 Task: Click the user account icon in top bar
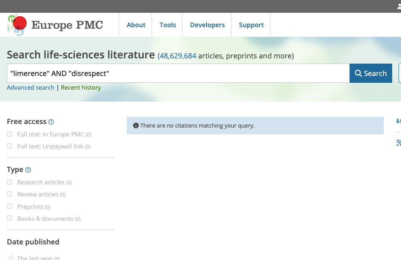point(399,6)
